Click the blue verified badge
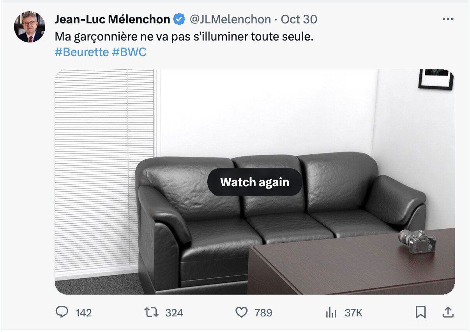The height and width of the screenshot is (332, 470). (x=179, y=19)
